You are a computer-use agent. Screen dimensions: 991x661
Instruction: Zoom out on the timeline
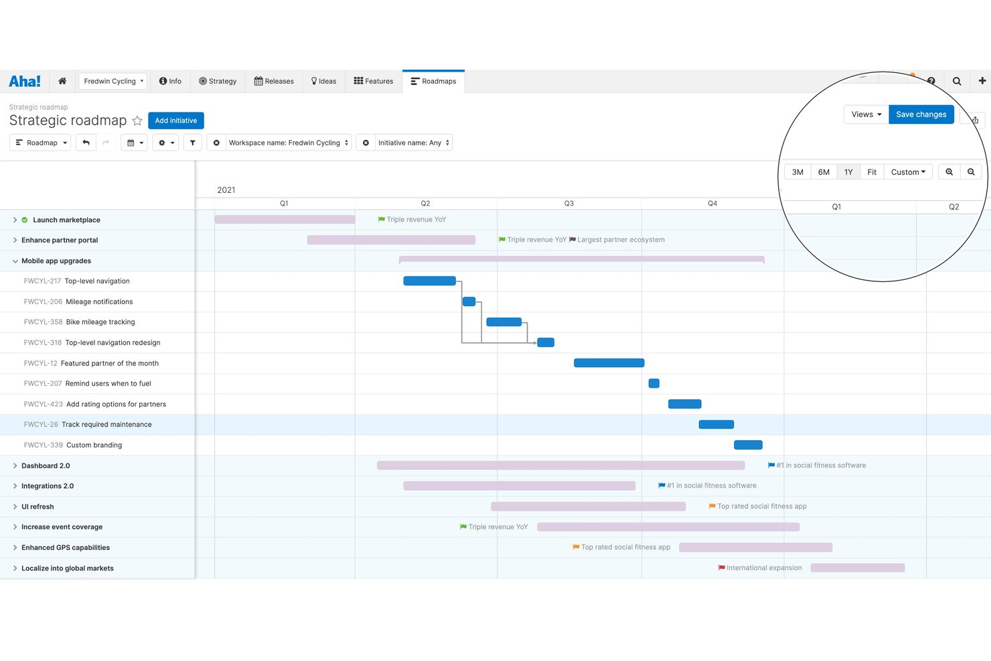pos(971,172)
